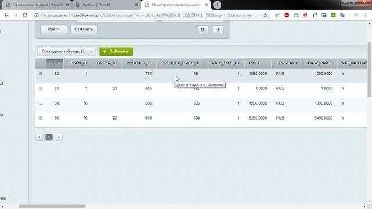Click the f? extension icon
372x209 pixels.
point(314,15)
